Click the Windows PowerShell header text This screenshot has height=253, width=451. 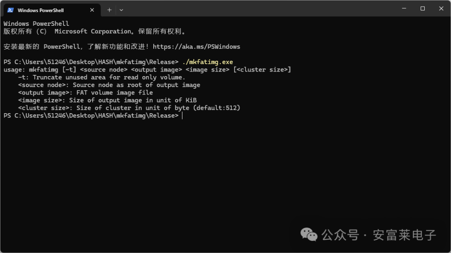click(x=35, y=23)
